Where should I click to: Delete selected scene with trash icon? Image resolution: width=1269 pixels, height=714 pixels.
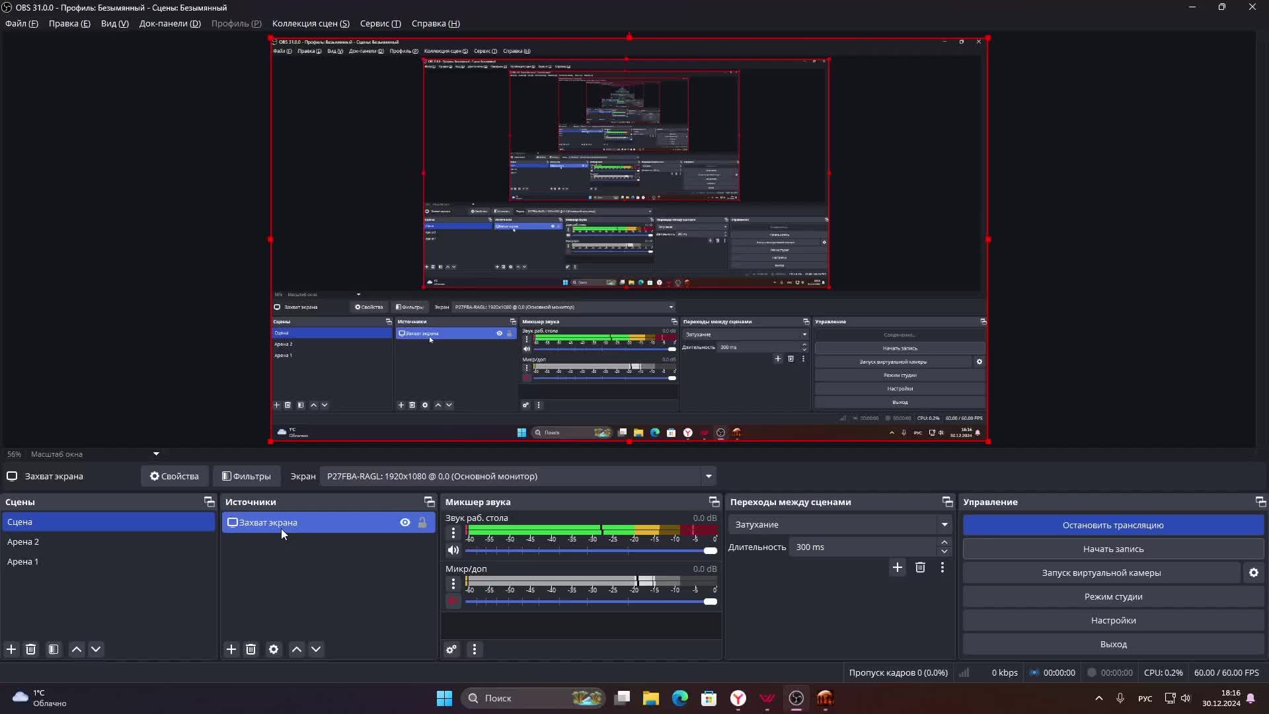30,649
